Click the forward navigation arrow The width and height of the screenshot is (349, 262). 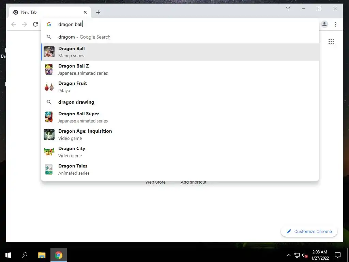coord(25,24)
